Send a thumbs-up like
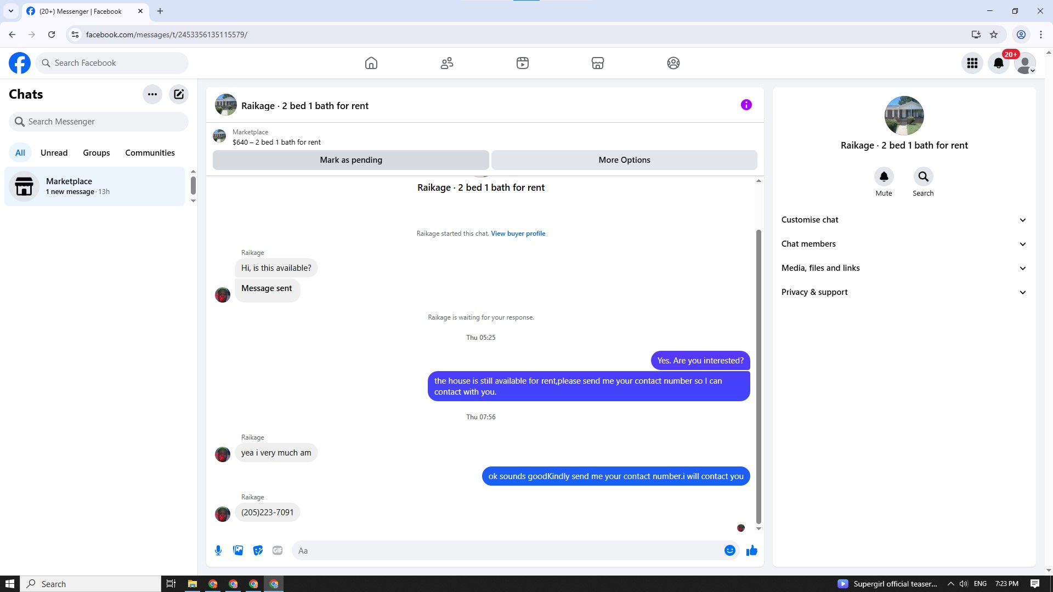This screenshot has height=592, width=1053. coord(751,550)
